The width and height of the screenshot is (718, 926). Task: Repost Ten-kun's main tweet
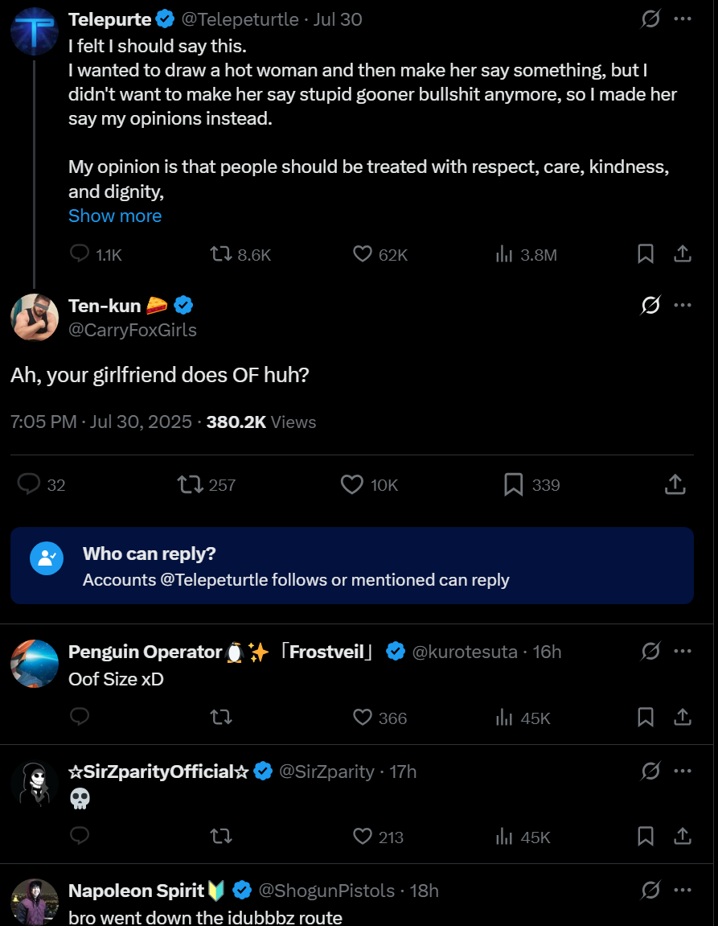(x=190, y=484)
